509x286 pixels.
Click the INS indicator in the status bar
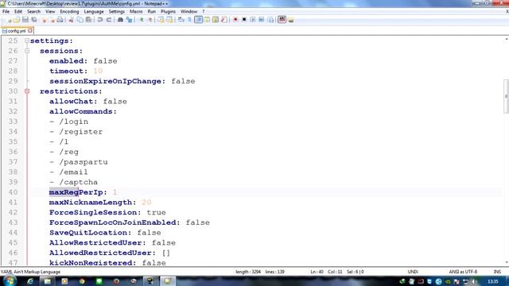(x=497, y=272)
